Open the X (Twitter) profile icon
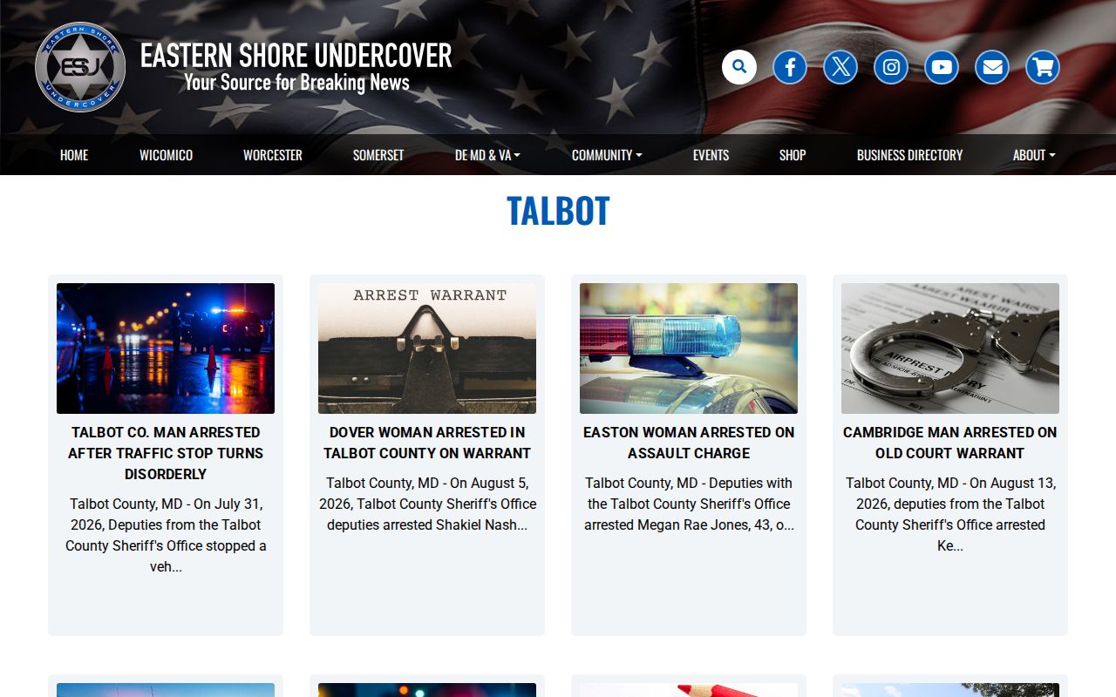 pos(840,67)
